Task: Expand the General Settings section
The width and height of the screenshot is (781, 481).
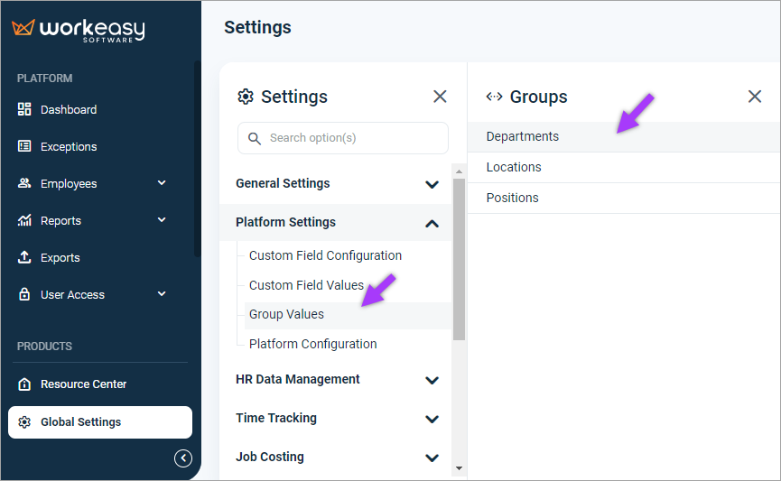Action: point(432,184)
